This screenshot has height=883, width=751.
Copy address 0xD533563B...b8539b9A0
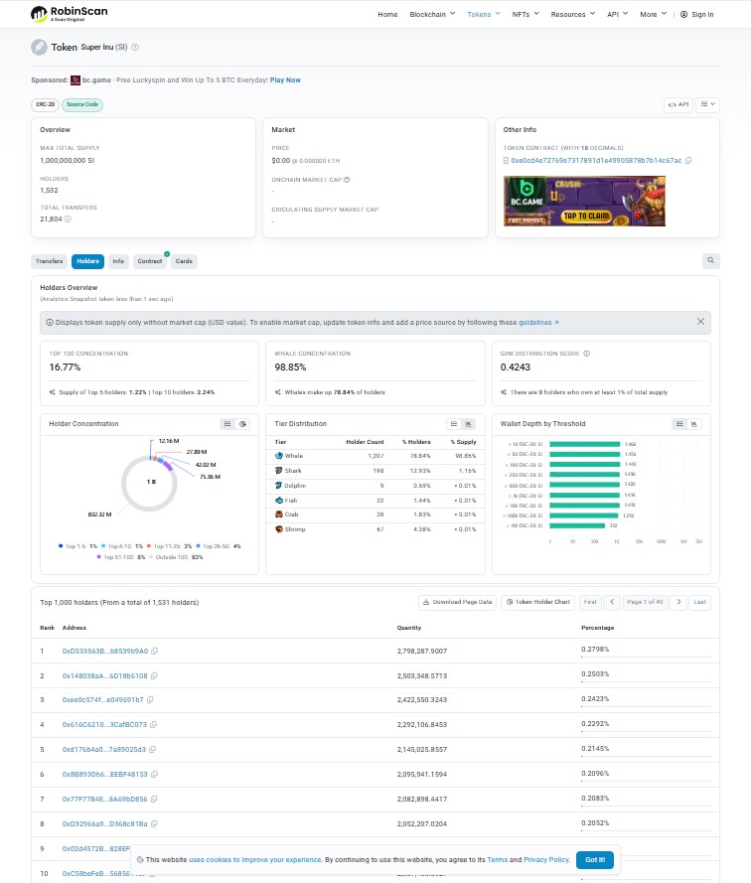pyautogui.click(x=155, y=651)
